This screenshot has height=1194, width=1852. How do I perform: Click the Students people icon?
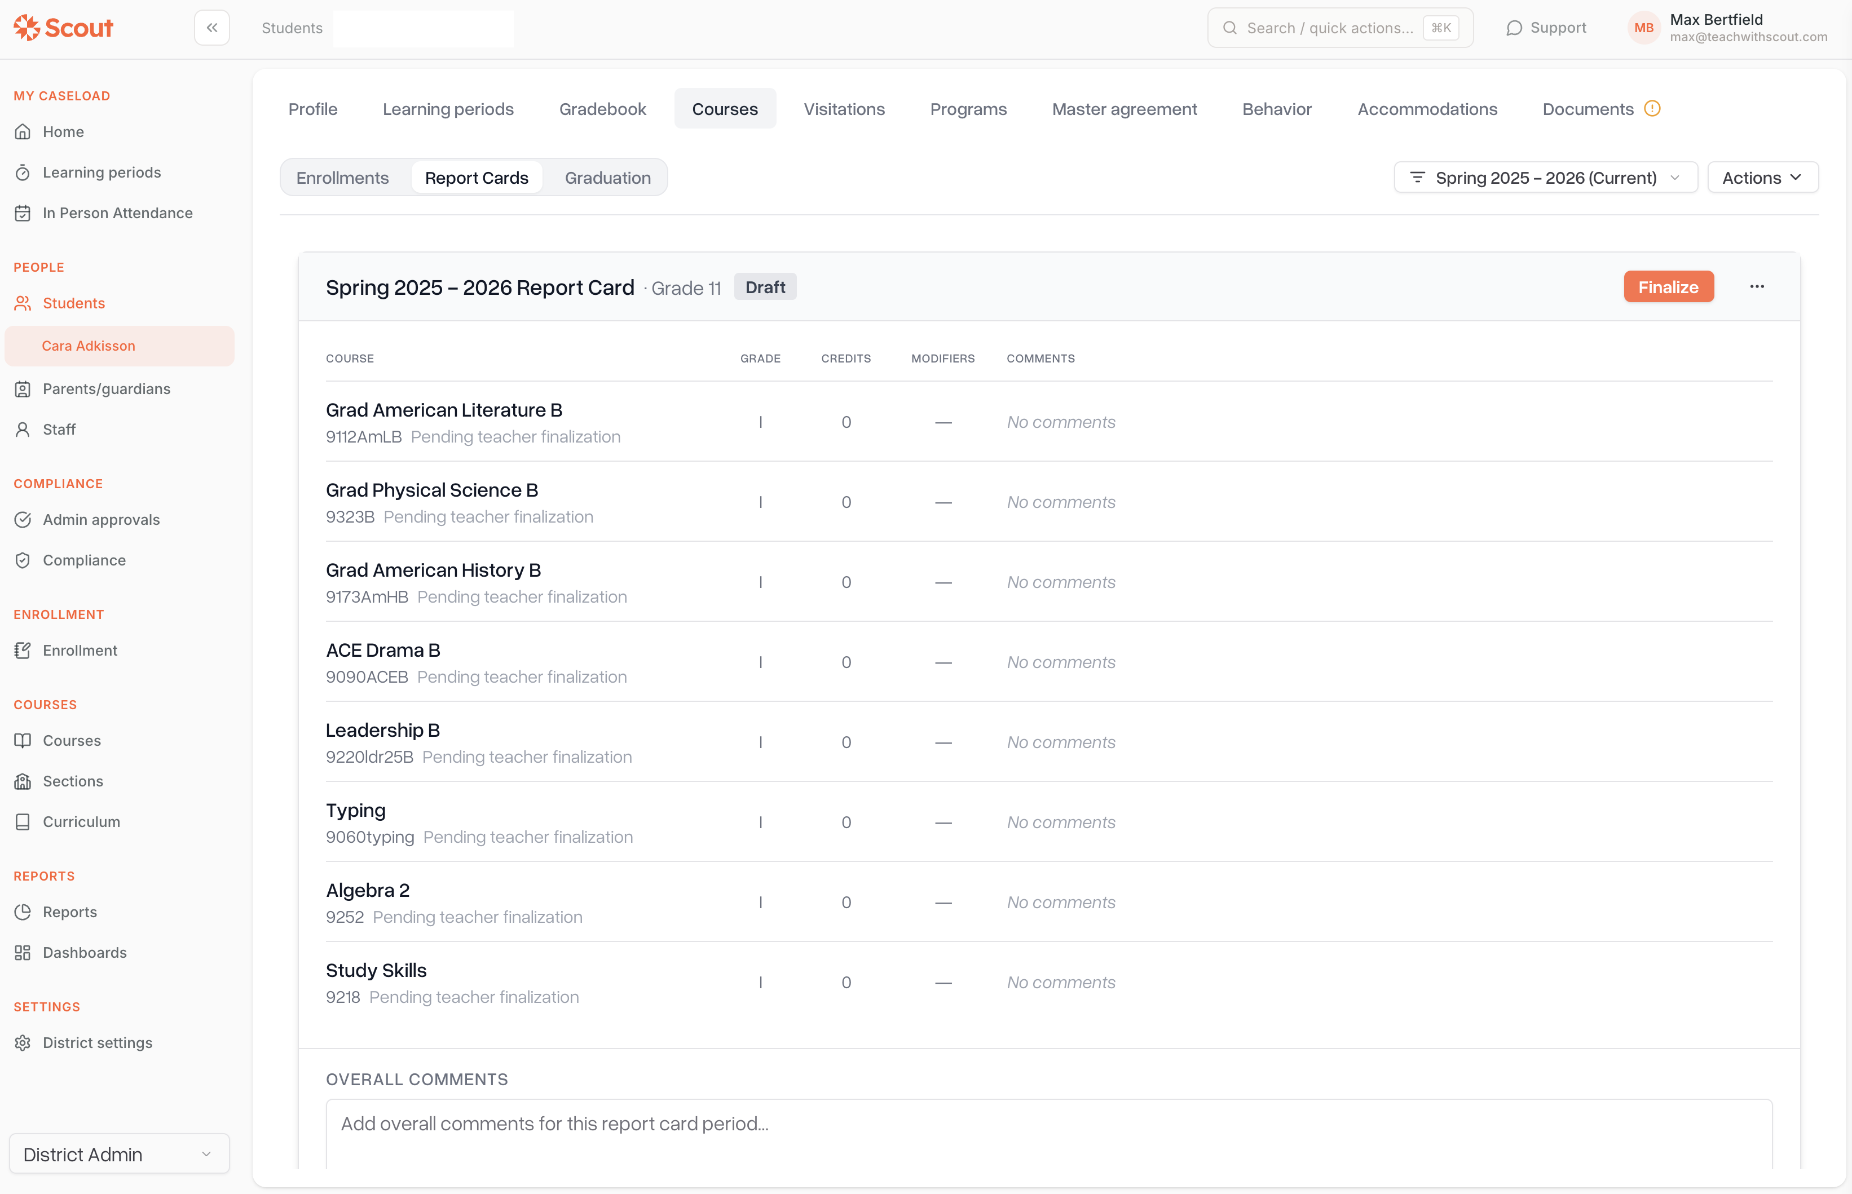click(x=23, y=303)
